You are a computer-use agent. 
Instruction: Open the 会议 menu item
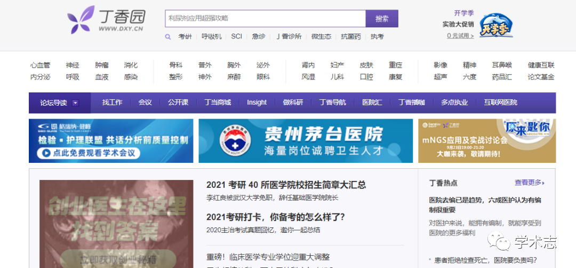145,103
